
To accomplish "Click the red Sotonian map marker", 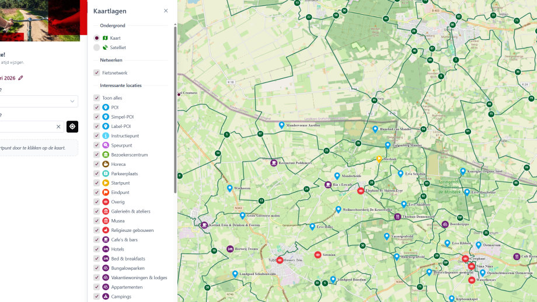I will tap(318, 255).
